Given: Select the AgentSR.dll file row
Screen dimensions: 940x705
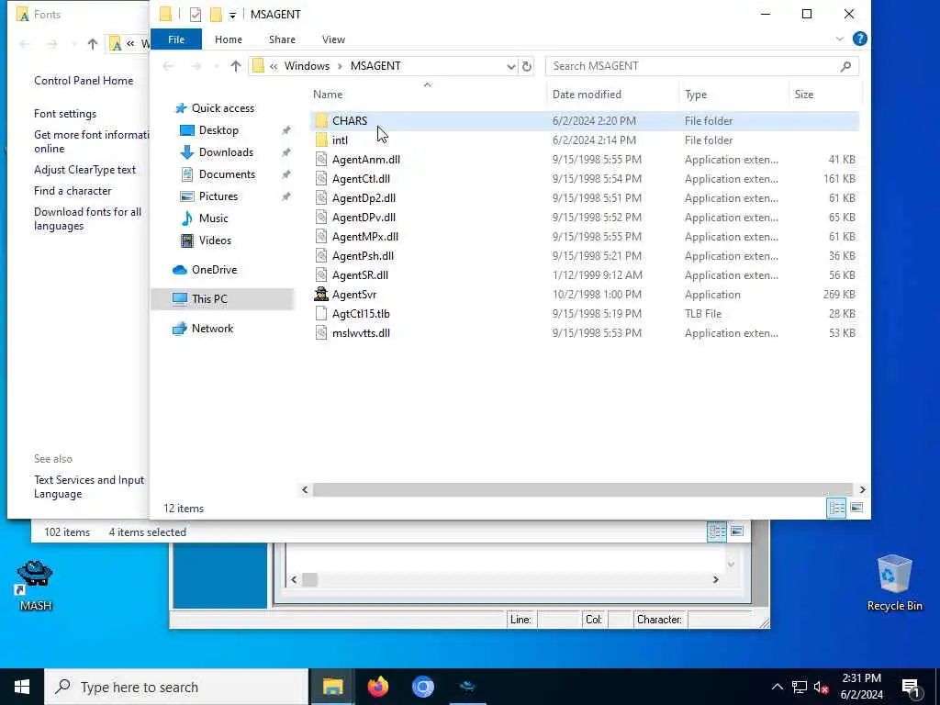Looking at the screenshot, I should pyautogui.click(x=585, y=275).
